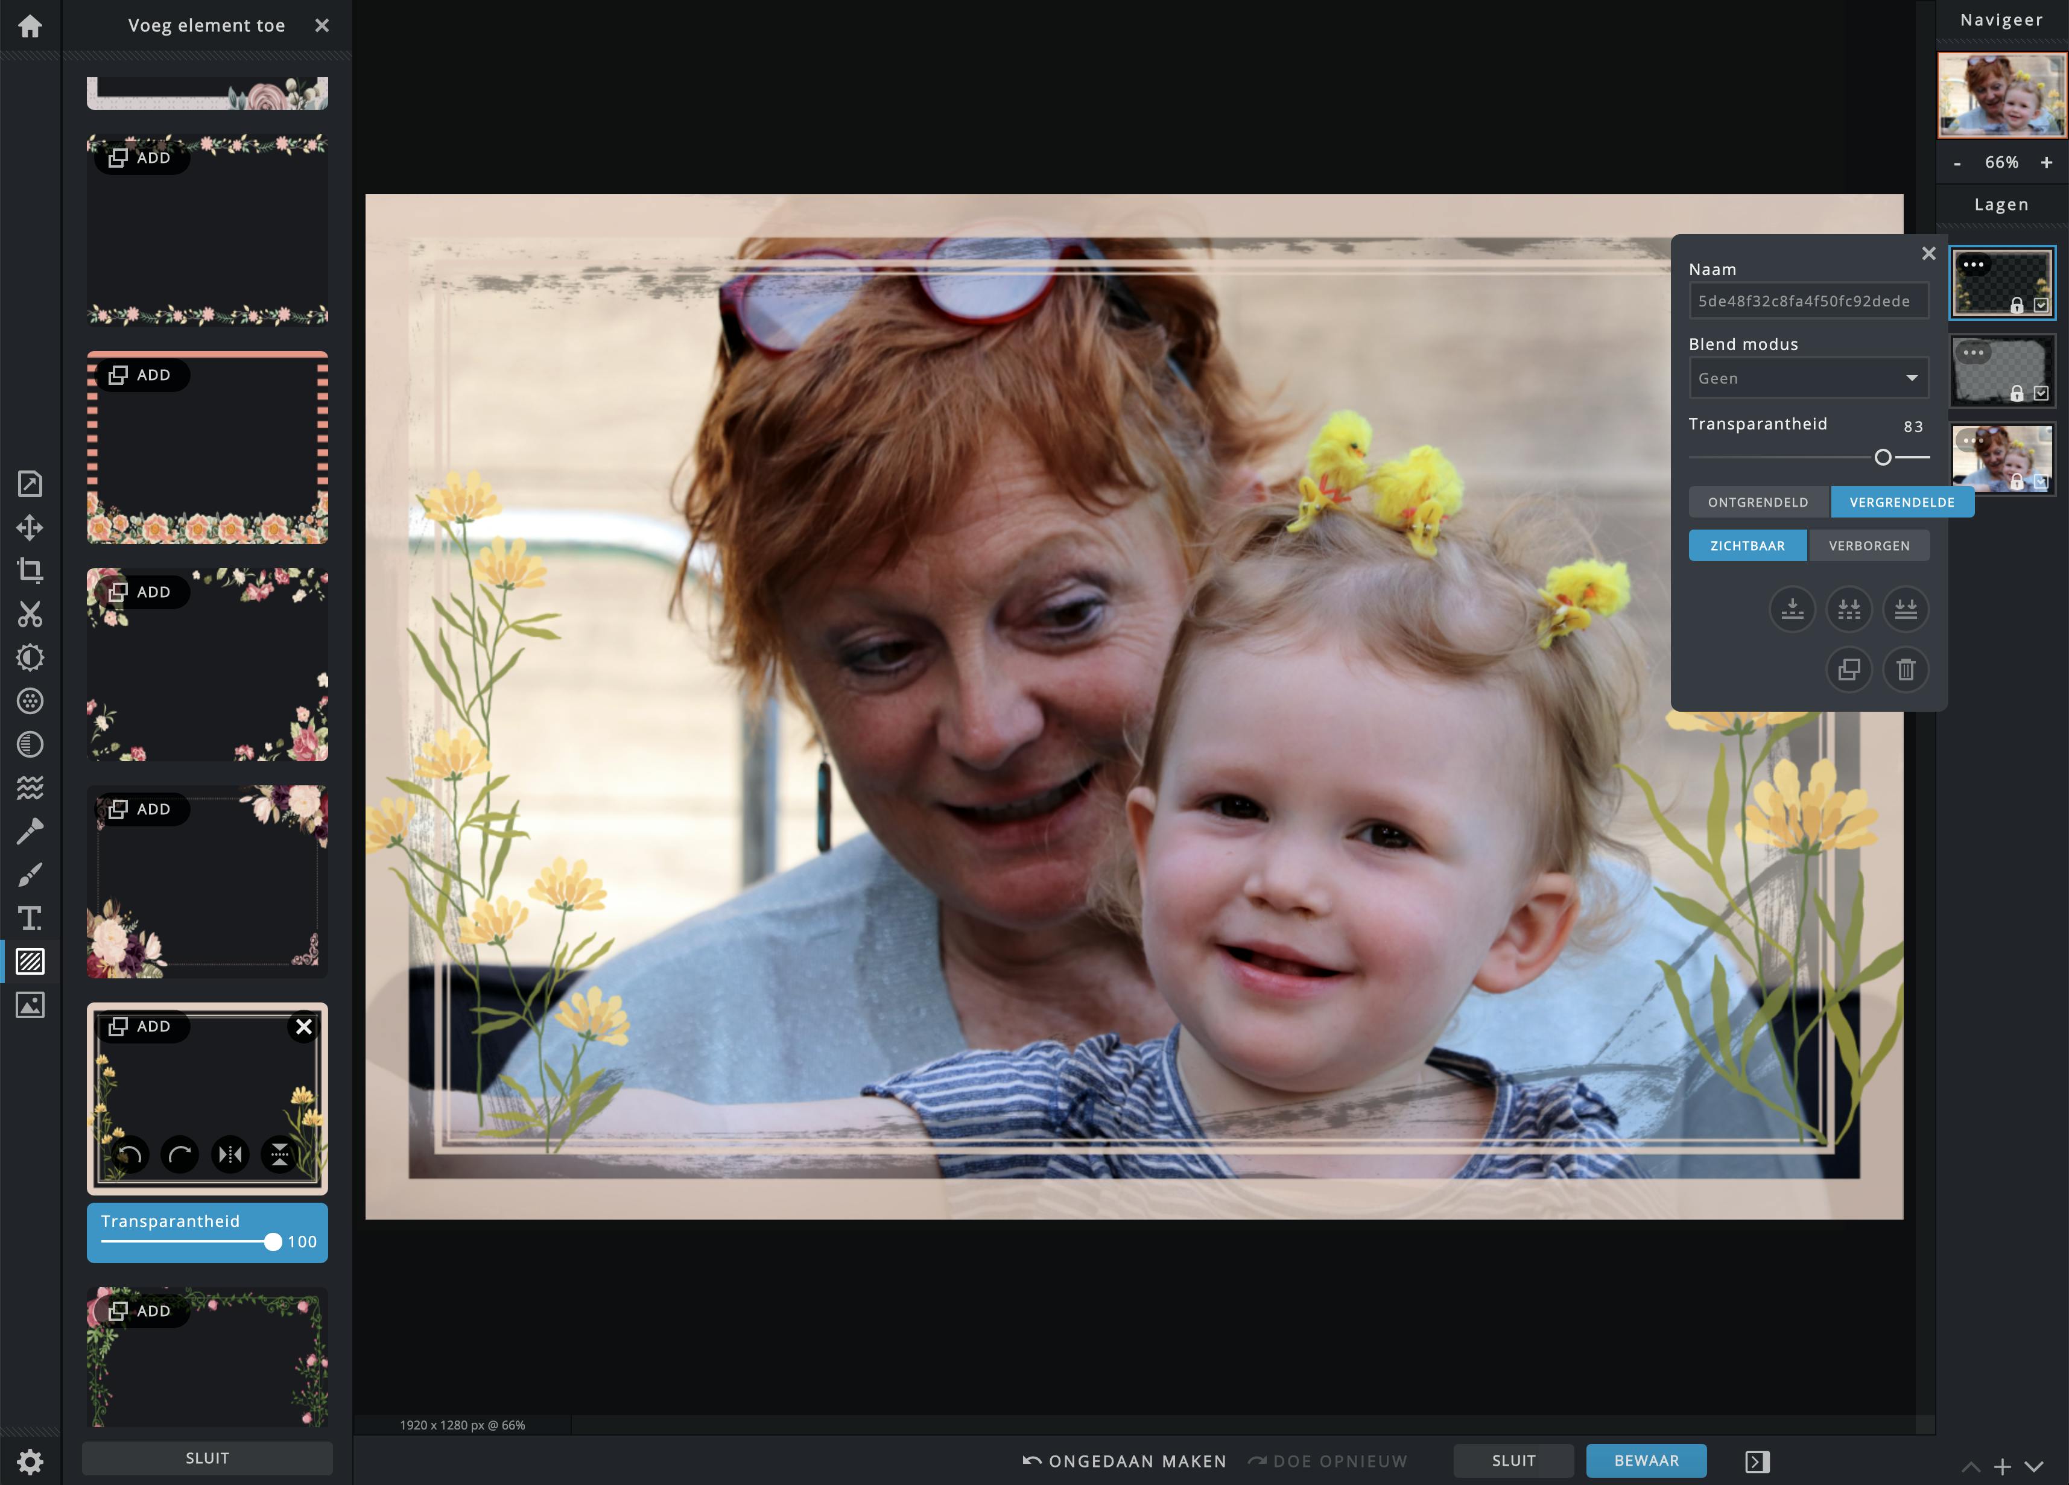
Task: Open the Blend modus dropdown
Action: [1808, 379]
